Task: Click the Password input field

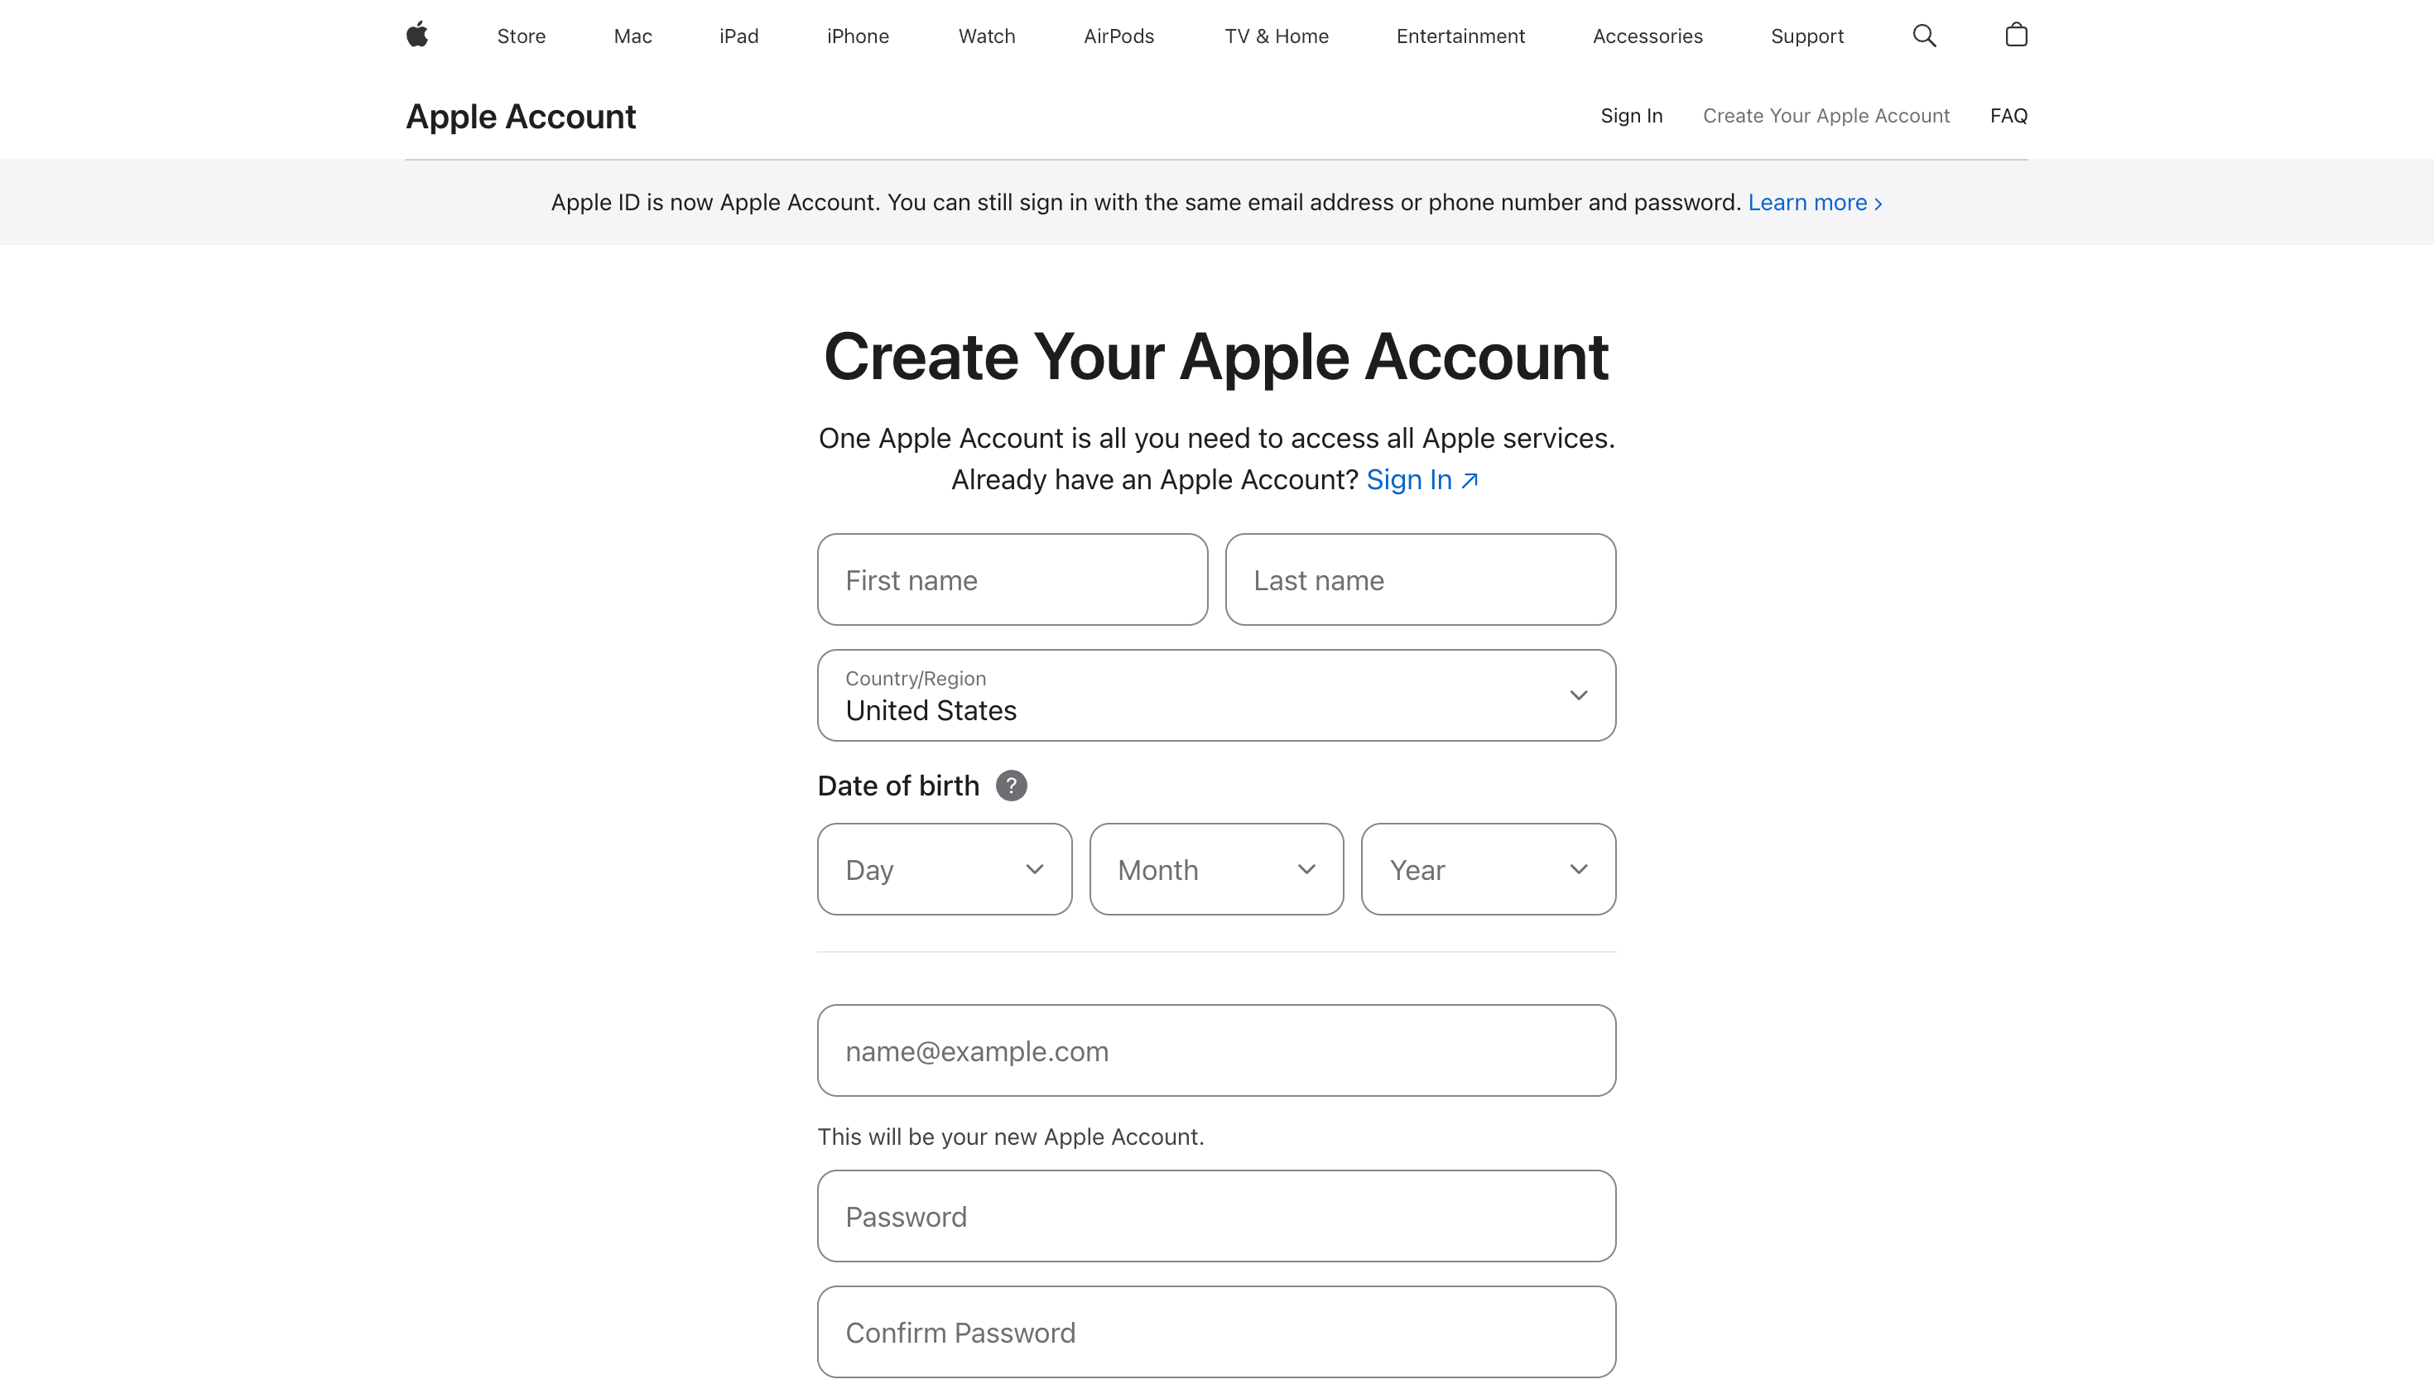Action: pos(1215,1215)
